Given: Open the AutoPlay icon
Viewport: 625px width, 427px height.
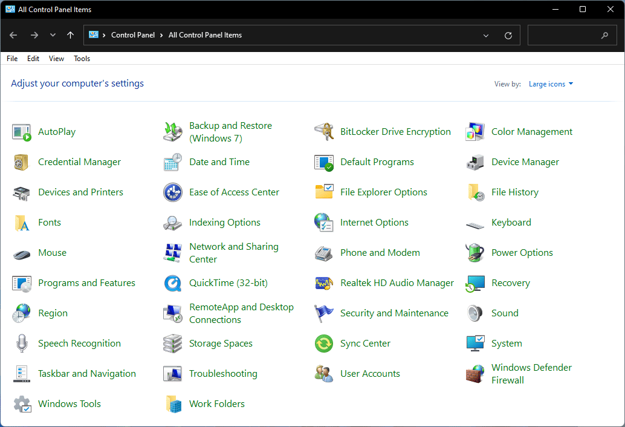Looking at the screenshot, I should [x=22, y=132].
